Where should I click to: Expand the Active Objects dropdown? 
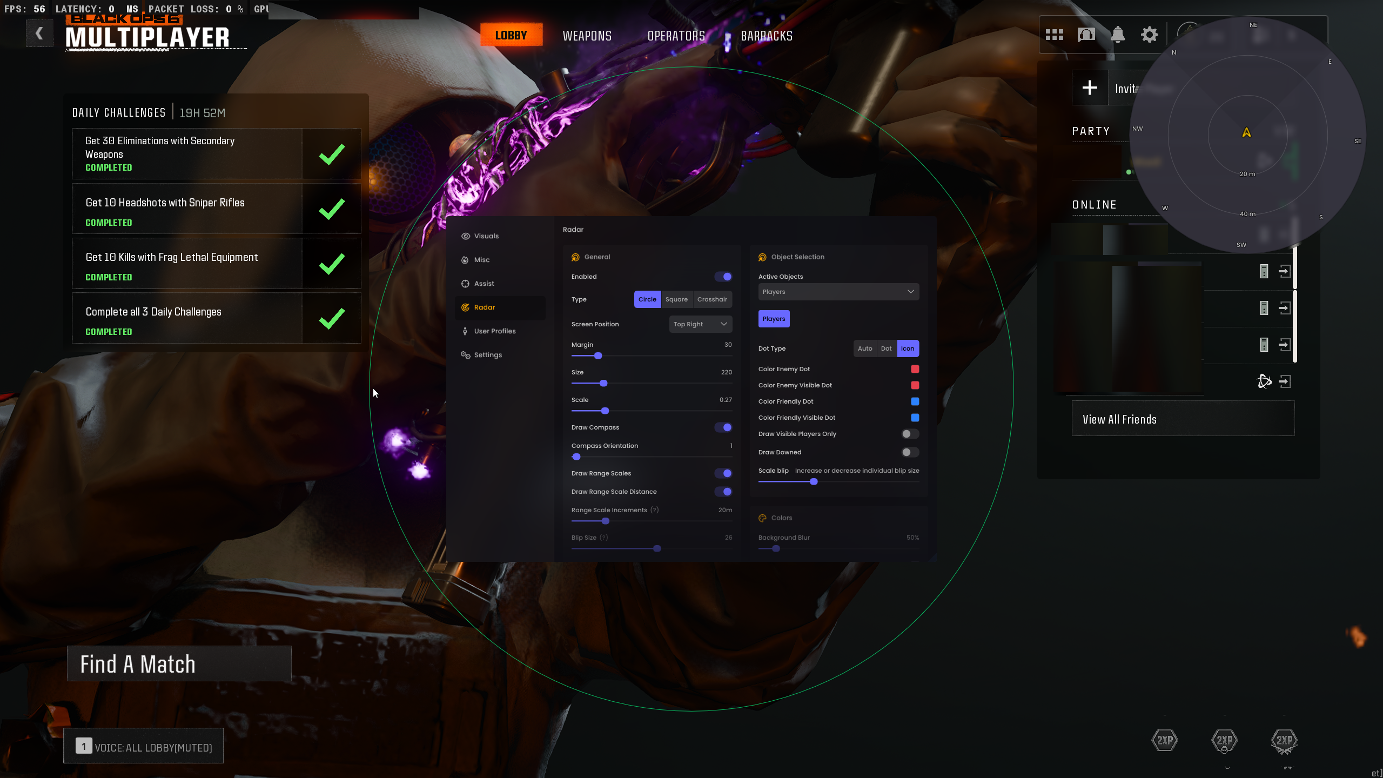(838, 292)
